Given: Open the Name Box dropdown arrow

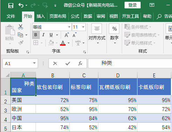Looking at the screenshot, I should [x=34, y=63].
